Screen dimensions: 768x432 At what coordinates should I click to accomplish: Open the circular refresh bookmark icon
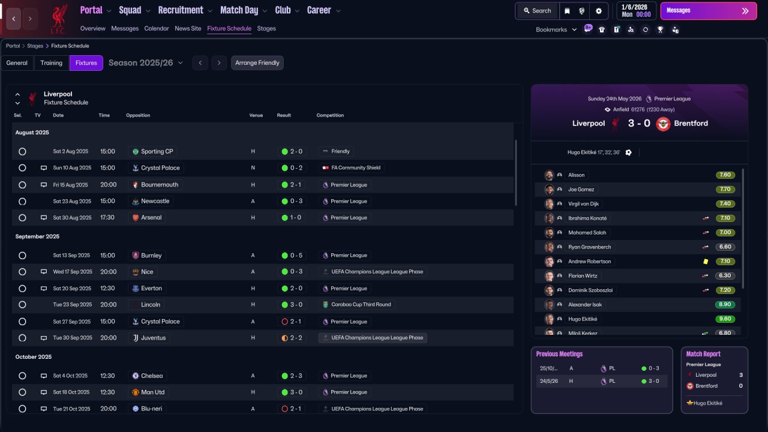pos(646,29)
